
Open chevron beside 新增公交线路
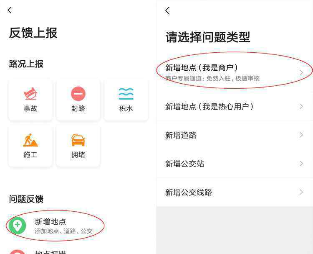coord(301,192)
